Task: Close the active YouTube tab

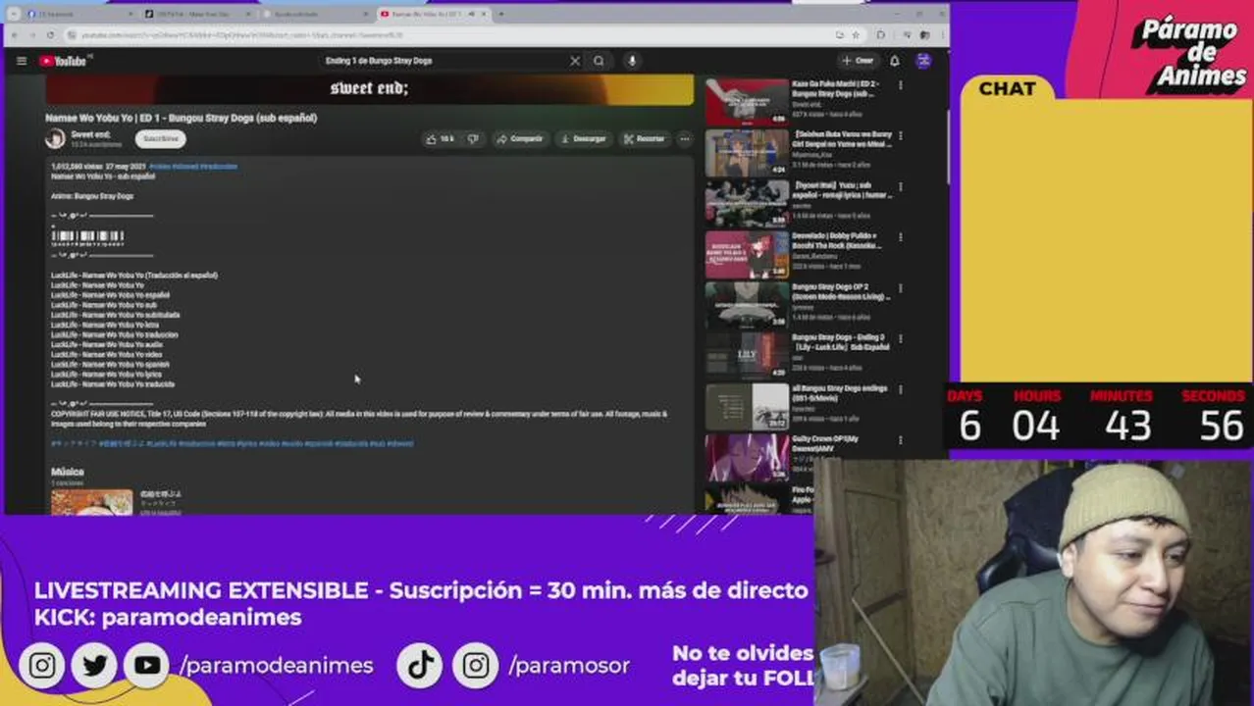Action: (484, 14)
